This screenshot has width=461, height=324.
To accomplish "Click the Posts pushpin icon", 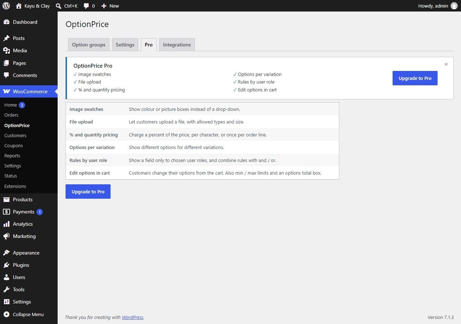I will [6, 38].
